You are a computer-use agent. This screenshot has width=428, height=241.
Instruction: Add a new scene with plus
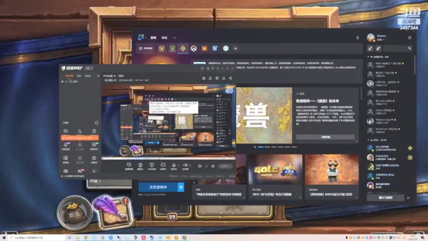[98, 76]
